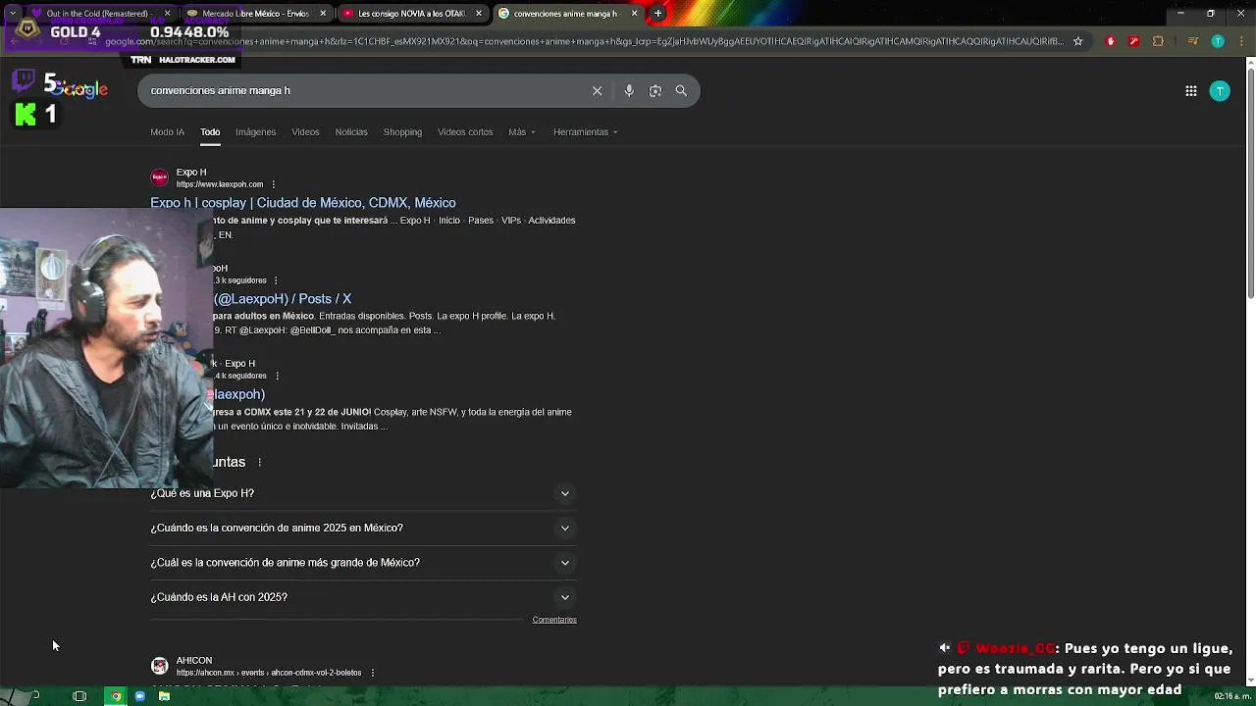Open File Explorer on the taskbar
Screen dimensions: 1256x706
164,696
